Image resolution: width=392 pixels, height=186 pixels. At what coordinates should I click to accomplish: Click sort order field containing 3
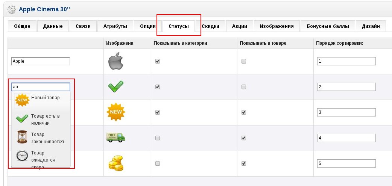tap(346, 112)
